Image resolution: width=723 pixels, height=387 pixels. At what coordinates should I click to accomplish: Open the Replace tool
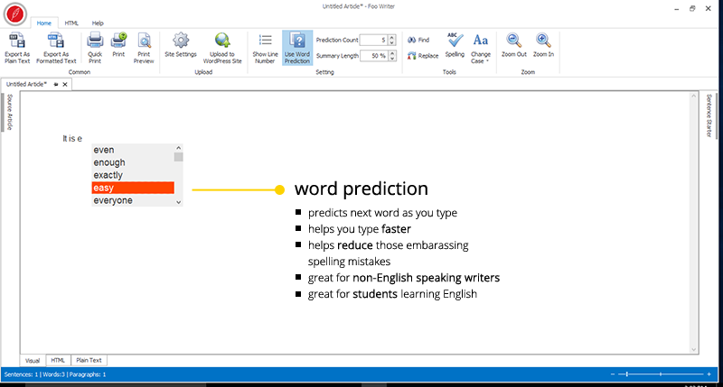tap(422, 56)
